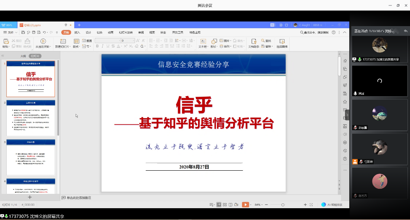Click the paste (粘贴) icon in the ribbon
The width and height of the screenshot is (410, 220).
pyautogui.click(x=6, y=41)
